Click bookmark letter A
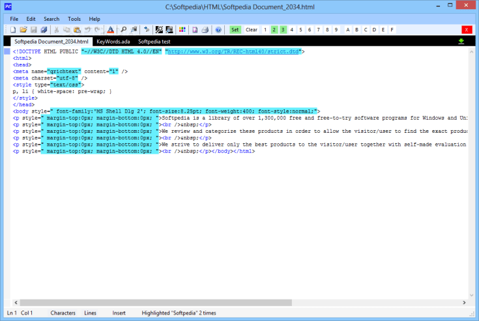Screen dimensions: 479x321 click(x=347, y=29)
